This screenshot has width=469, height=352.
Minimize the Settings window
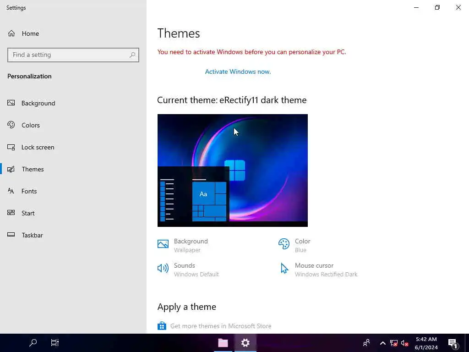416,7
